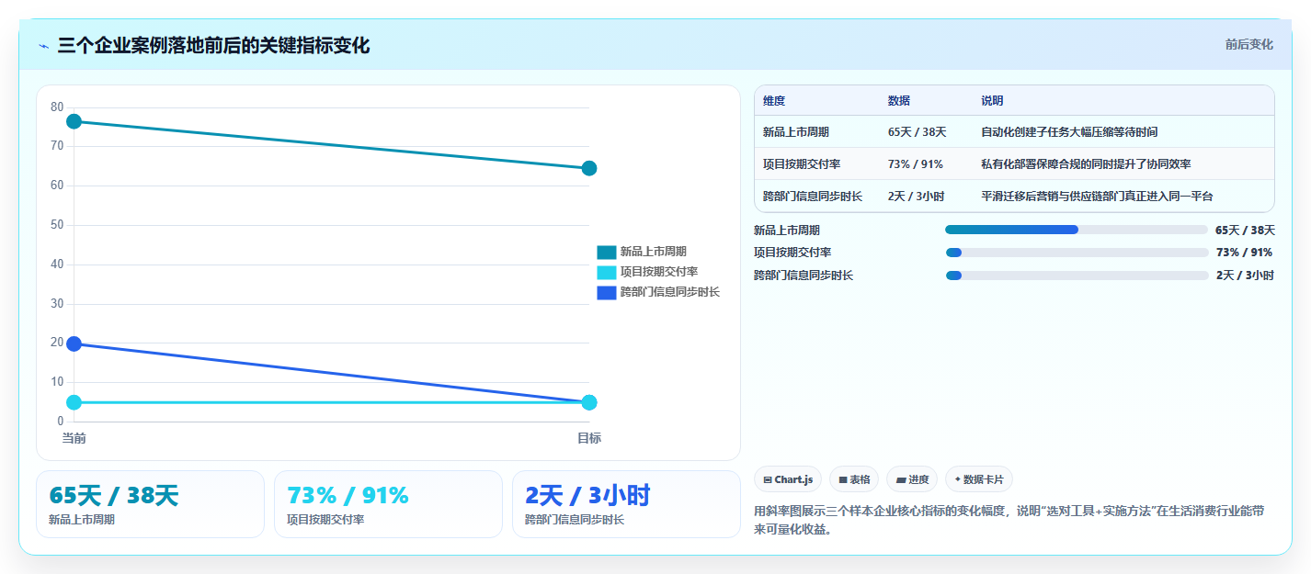Click the 73% / 91% stat card

pos(388,504)
